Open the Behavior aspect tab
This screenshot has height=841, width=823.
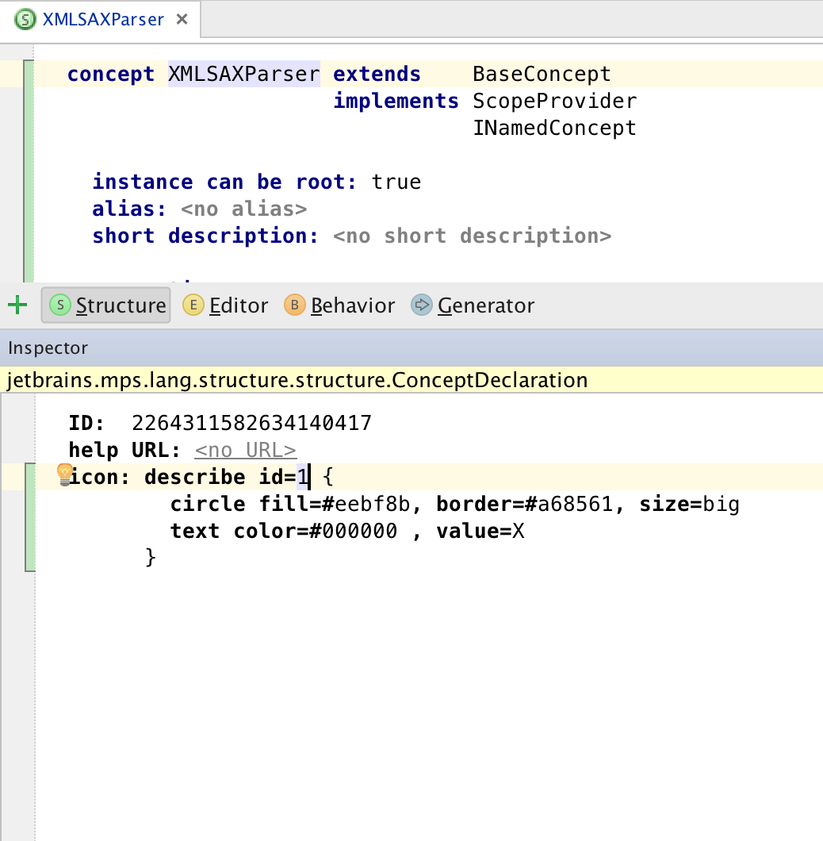coord(339,305)
